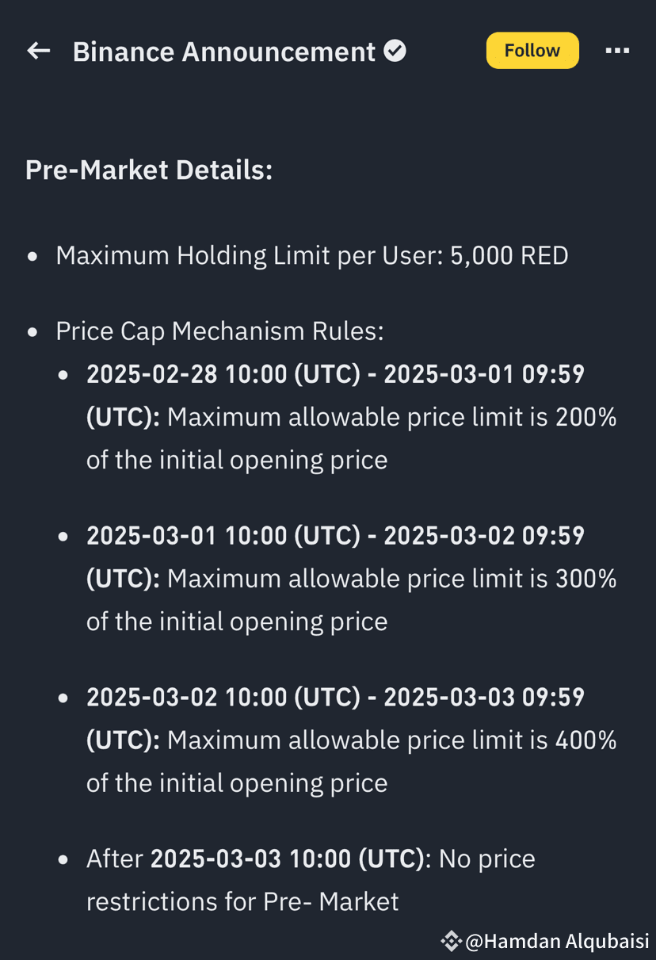Select the 2025-02-28 10:00 (UTC) date range

click(x=336, y=396)
